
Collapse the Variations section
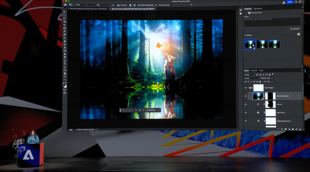coord(245,35)
